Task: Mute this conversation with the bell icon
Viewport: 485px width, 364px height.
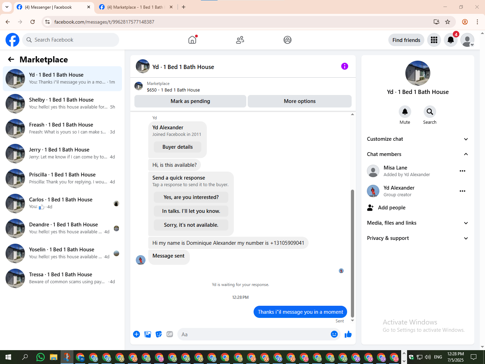Action: [405, 112]
